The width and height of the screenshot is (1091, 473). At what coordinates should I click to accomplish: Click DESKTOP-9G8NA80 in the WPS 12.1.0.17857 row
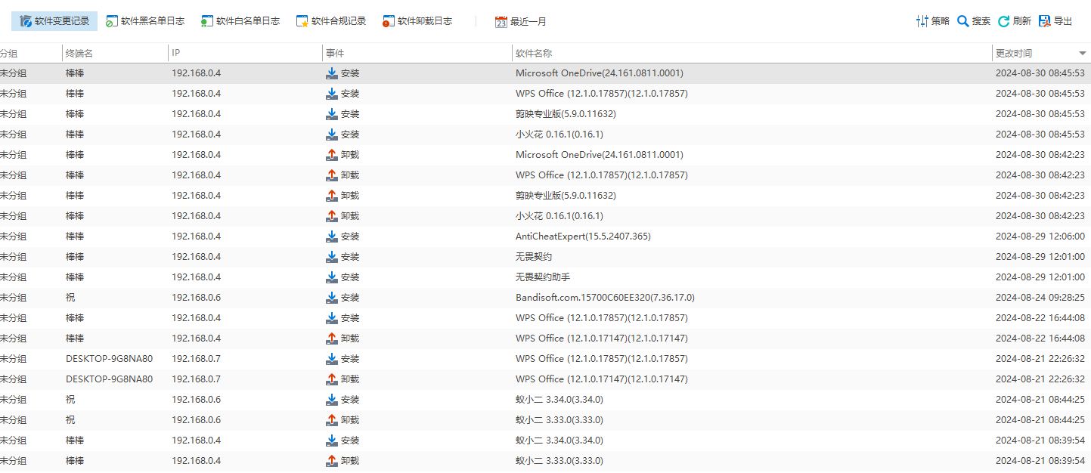click(109, 359)
